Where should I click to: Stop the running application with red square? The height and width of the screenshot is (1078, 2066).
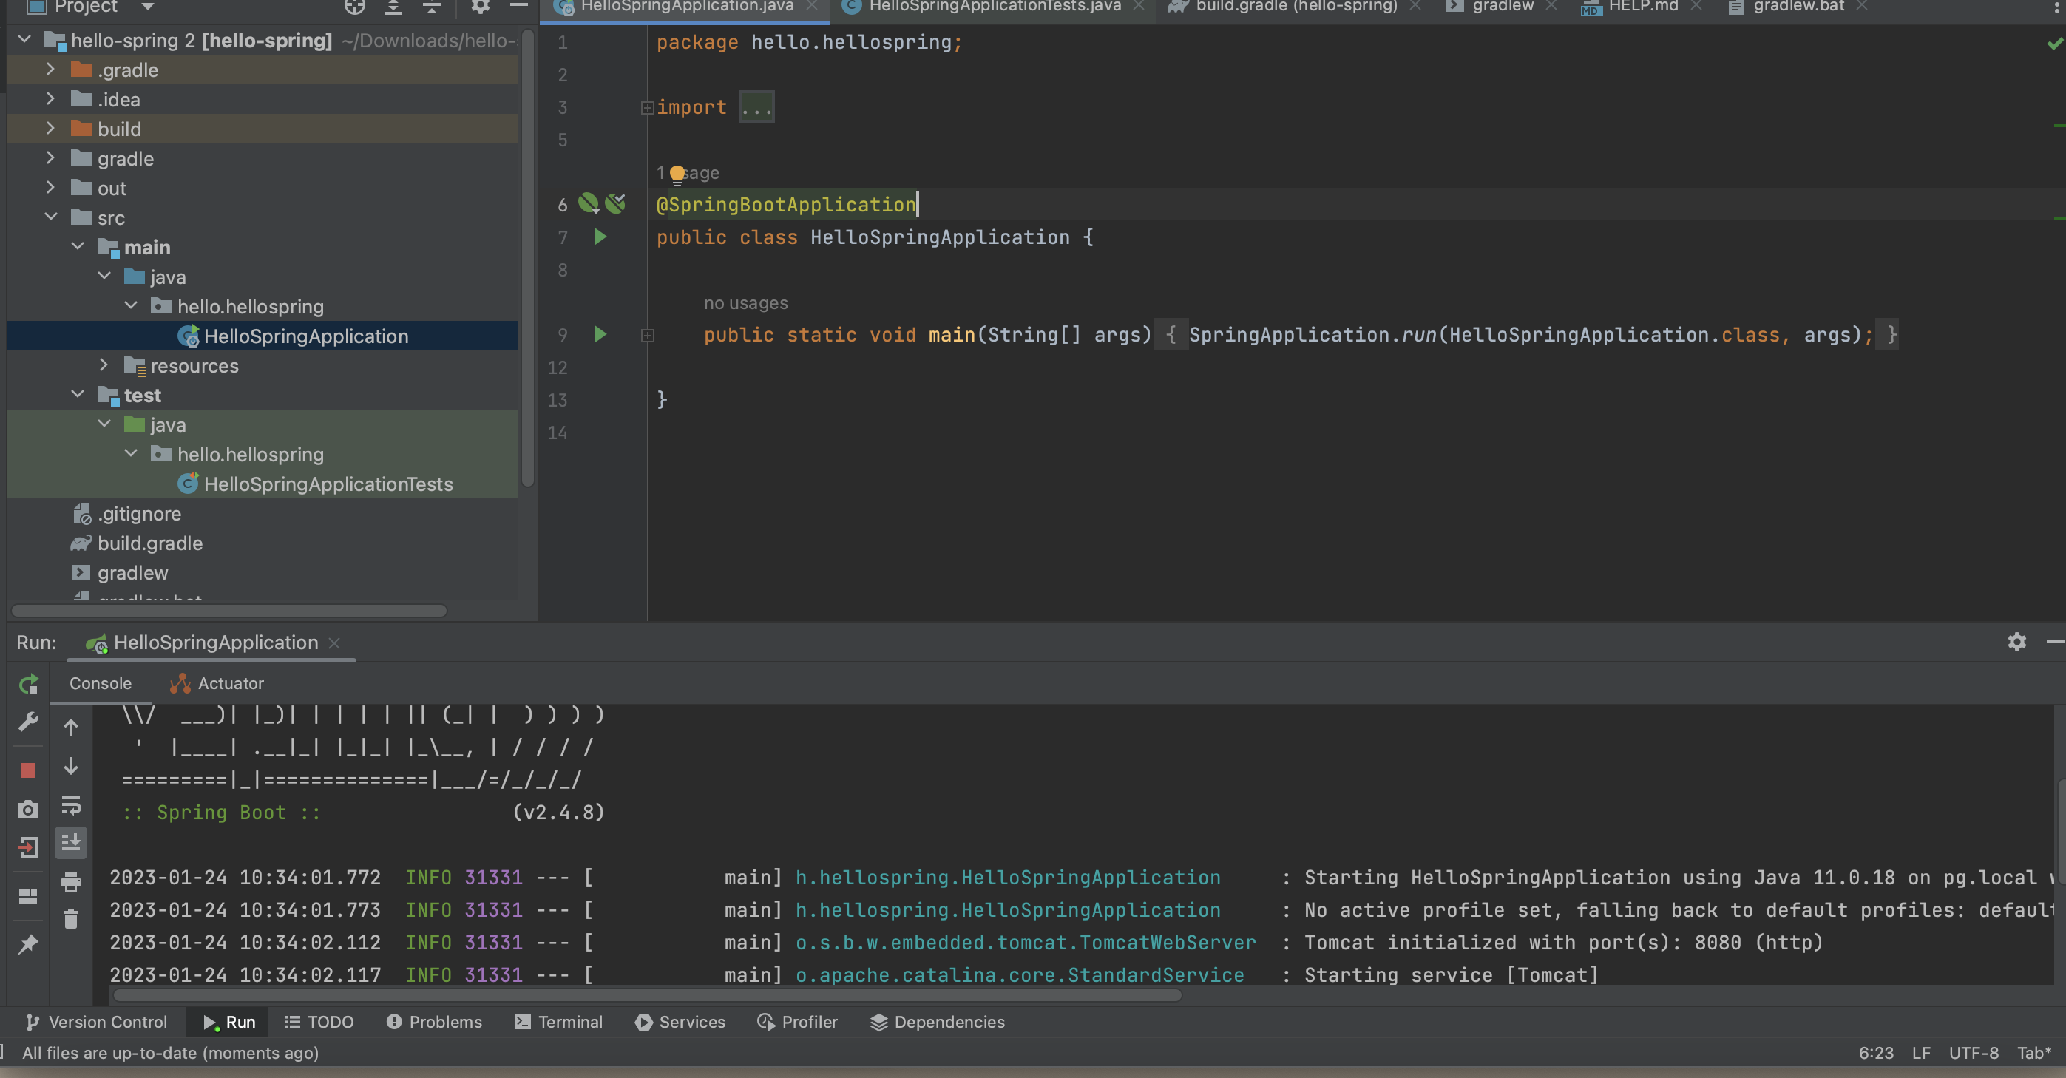28,770
